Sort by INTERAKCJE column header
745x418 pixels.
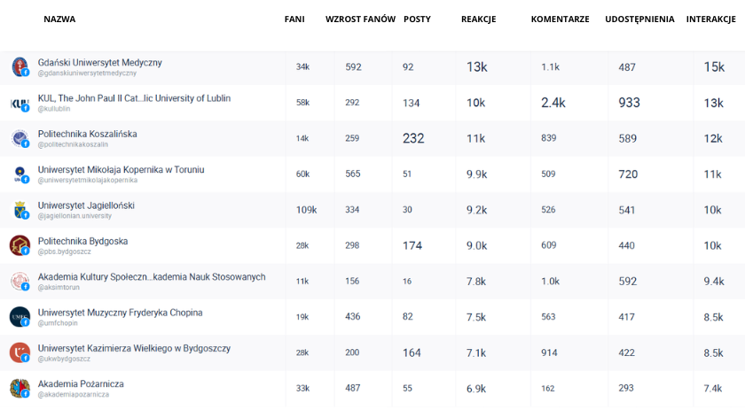click(710, 19)
